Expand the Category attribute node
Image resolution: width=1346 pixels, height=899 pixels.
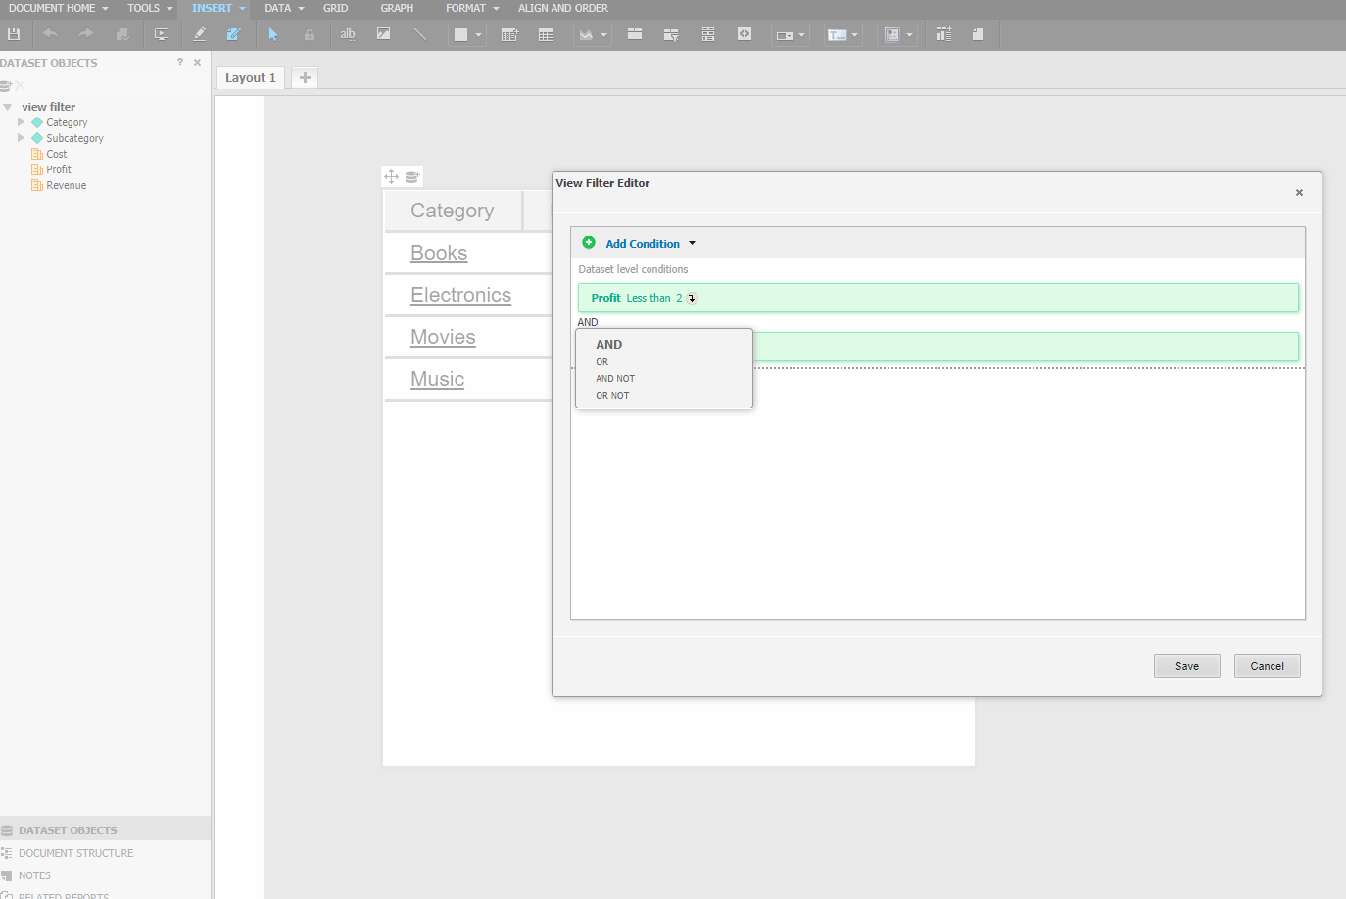(21, 122)
